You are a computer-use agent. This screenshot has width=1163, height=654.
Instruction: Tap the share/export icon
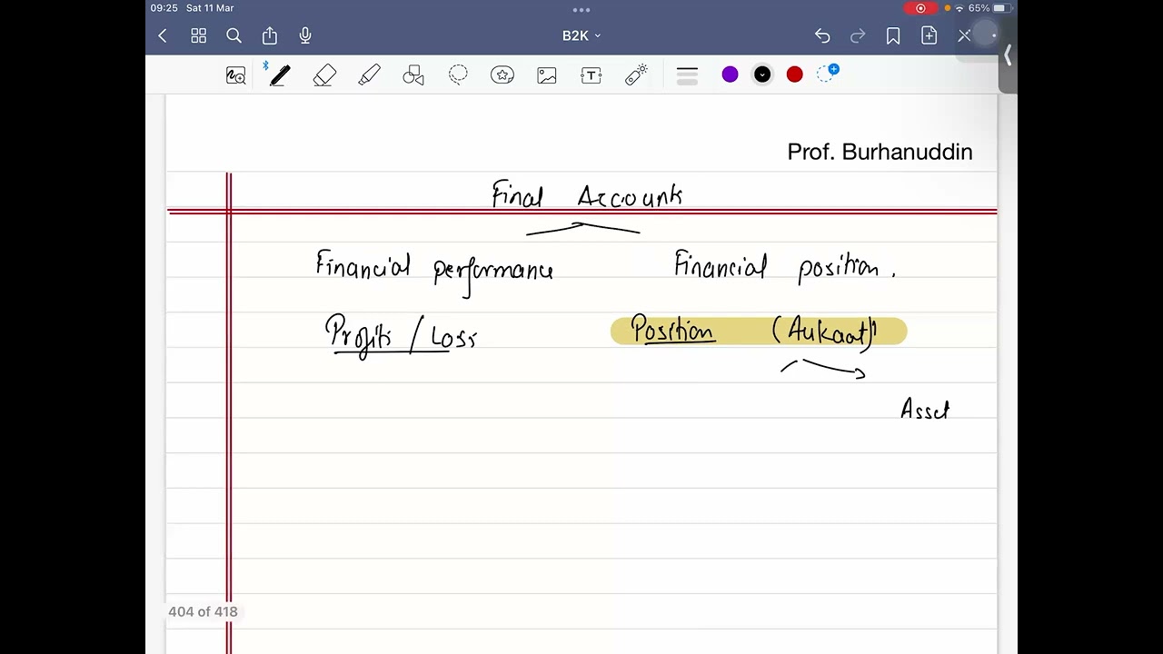click(x=270, y=35)
